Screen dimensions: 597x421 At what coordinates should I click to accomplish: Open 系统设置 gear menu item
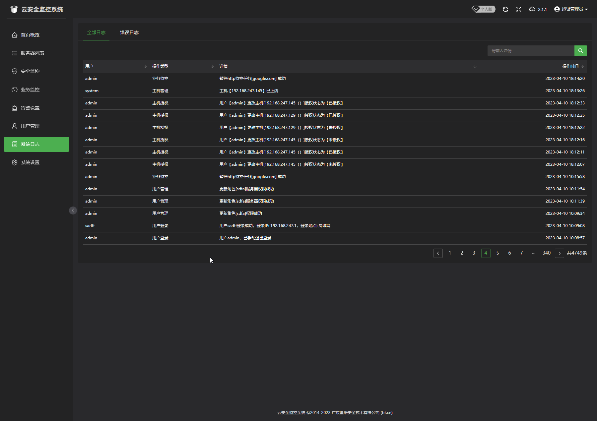[x=30, y=162]
